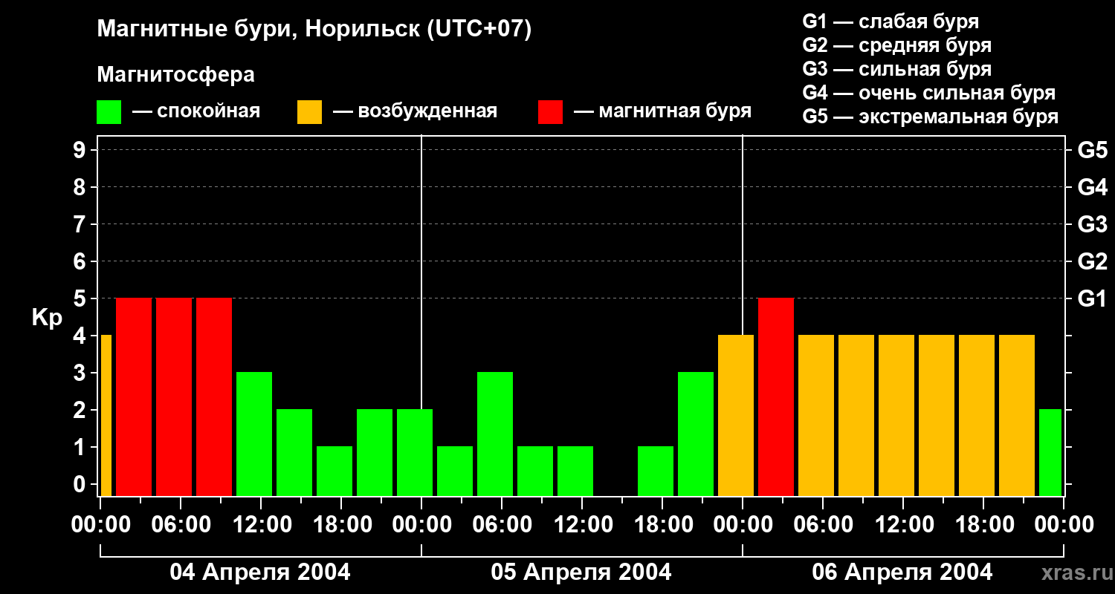The image size is (1115, 594).
Task: Click the '12:00' time label under 05 April
Action: click(x=582, y=525)
